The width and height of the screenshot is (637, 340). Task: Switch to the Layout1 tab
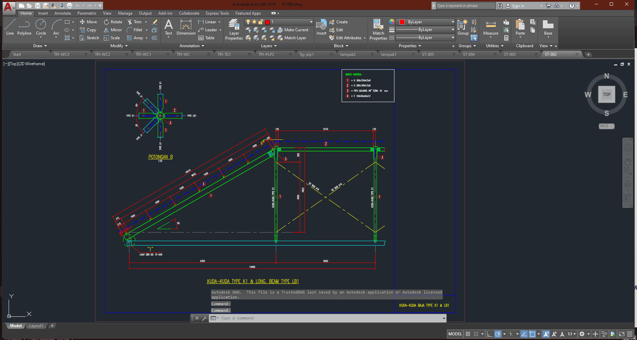tap(36, 326)
